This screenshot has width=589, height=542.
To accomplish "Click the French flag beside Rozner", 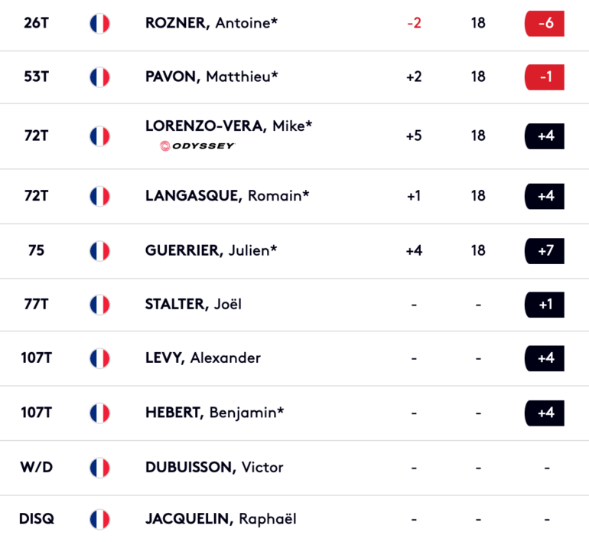I will (x=99, y=23).
